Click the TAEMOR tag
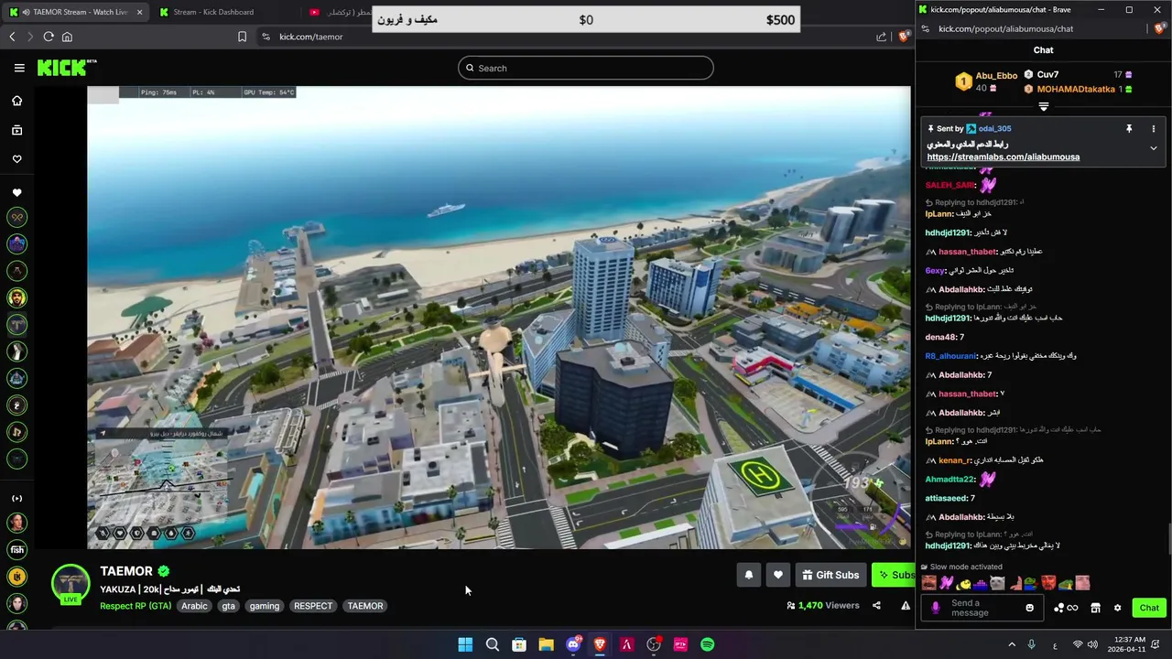Image resolution: width=1172 pixels, height=659 pixels. point(365,606)
